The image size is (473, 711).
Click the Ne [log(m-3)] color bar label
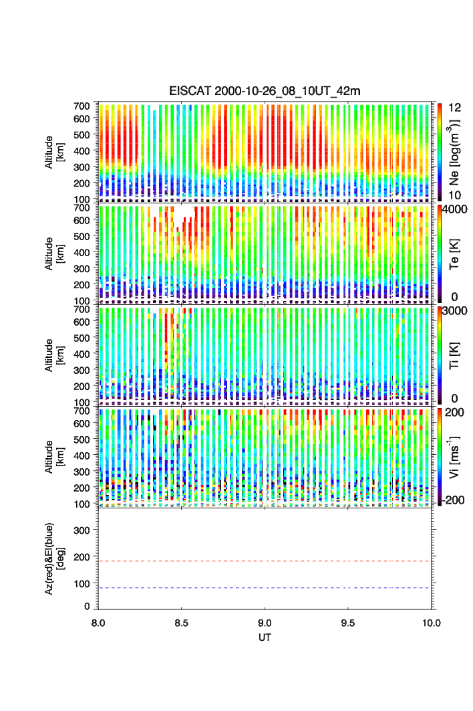(456, 151)
